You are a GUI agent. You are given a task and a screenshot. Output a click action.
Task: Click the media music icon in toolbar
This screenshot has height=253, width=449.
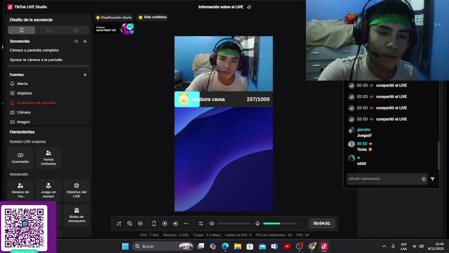[129, 223]
